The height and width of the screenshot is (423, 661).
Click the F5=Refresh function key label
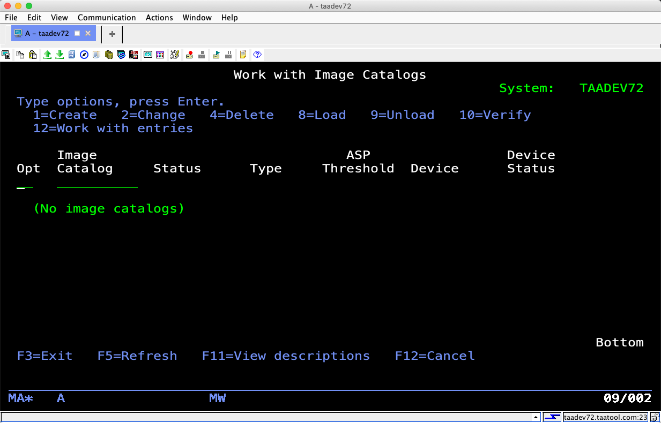click(137, 356)
